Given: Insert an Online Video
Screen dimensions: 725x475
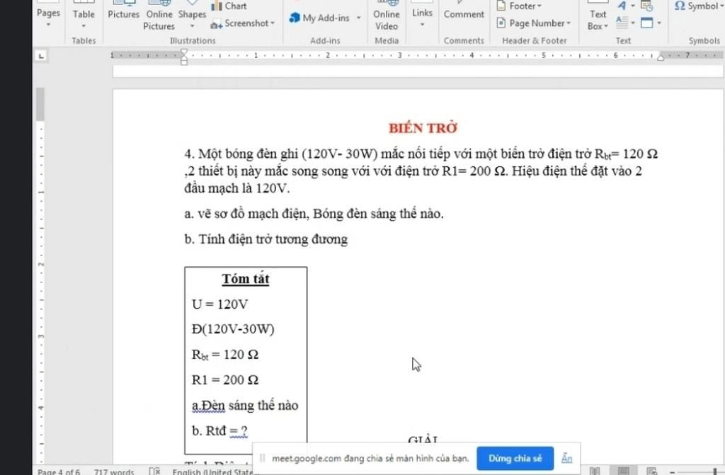Looking at the screenshot, I should point(386,17).
